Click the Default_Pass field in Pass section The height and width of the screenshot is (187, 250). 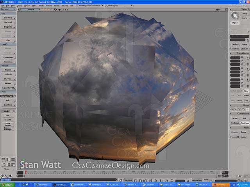tap(7, 96)
